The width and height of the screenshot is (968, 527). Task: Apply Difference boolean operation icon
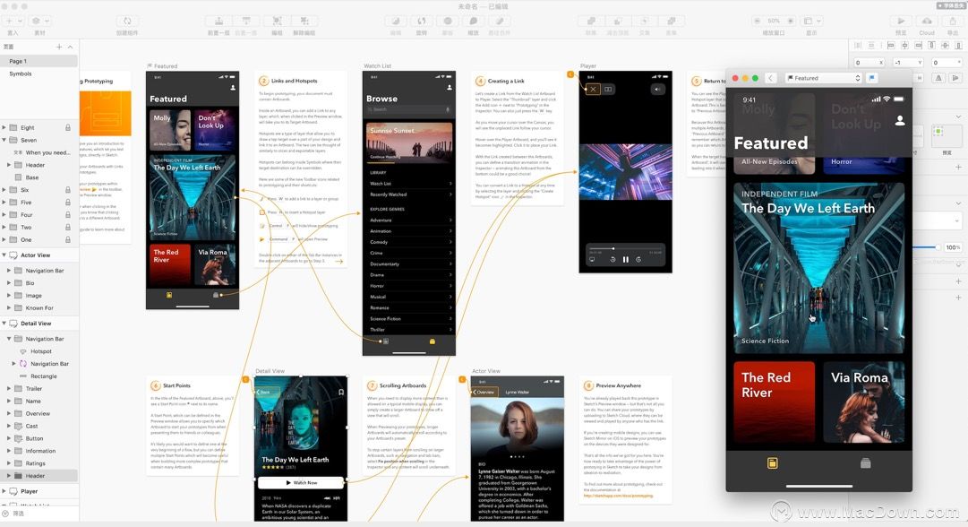[671, 21]
